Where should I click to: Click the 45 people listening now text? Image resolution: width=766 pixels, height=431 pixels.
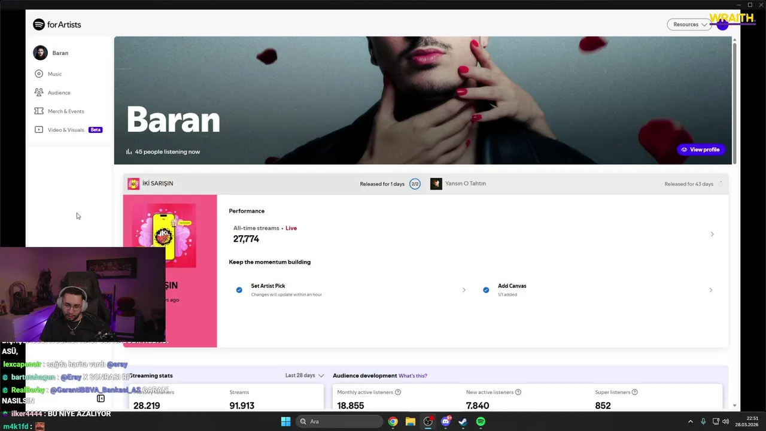[x=168, y=151]
